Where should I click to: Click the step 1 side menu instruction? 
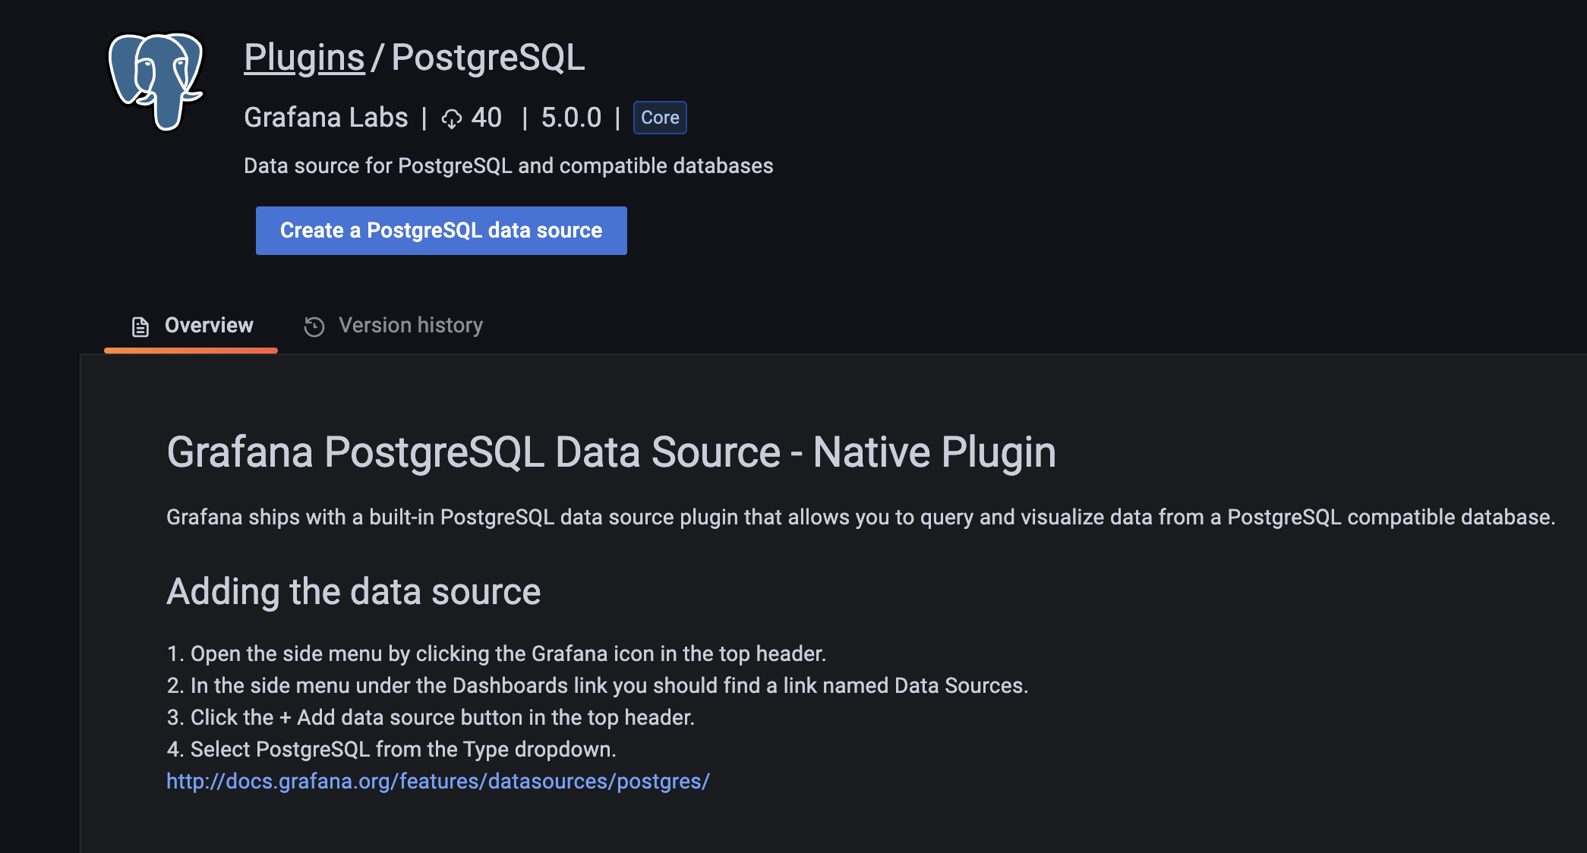coord(496,653)
